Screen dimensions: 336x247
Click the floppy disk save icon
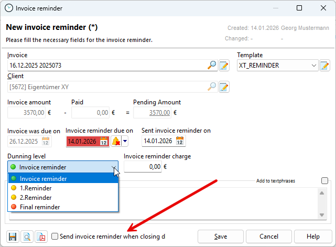[13, 237]
